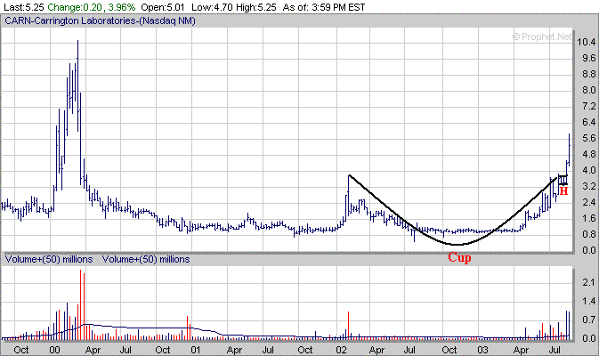
Task: Click the 6.4 price axis label
Action: click(588, 122)
